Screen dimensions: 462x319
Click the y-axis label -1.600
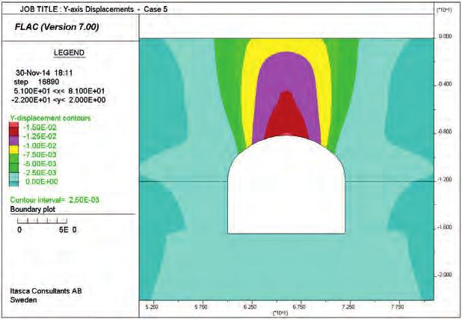click(x=444, y=228)
